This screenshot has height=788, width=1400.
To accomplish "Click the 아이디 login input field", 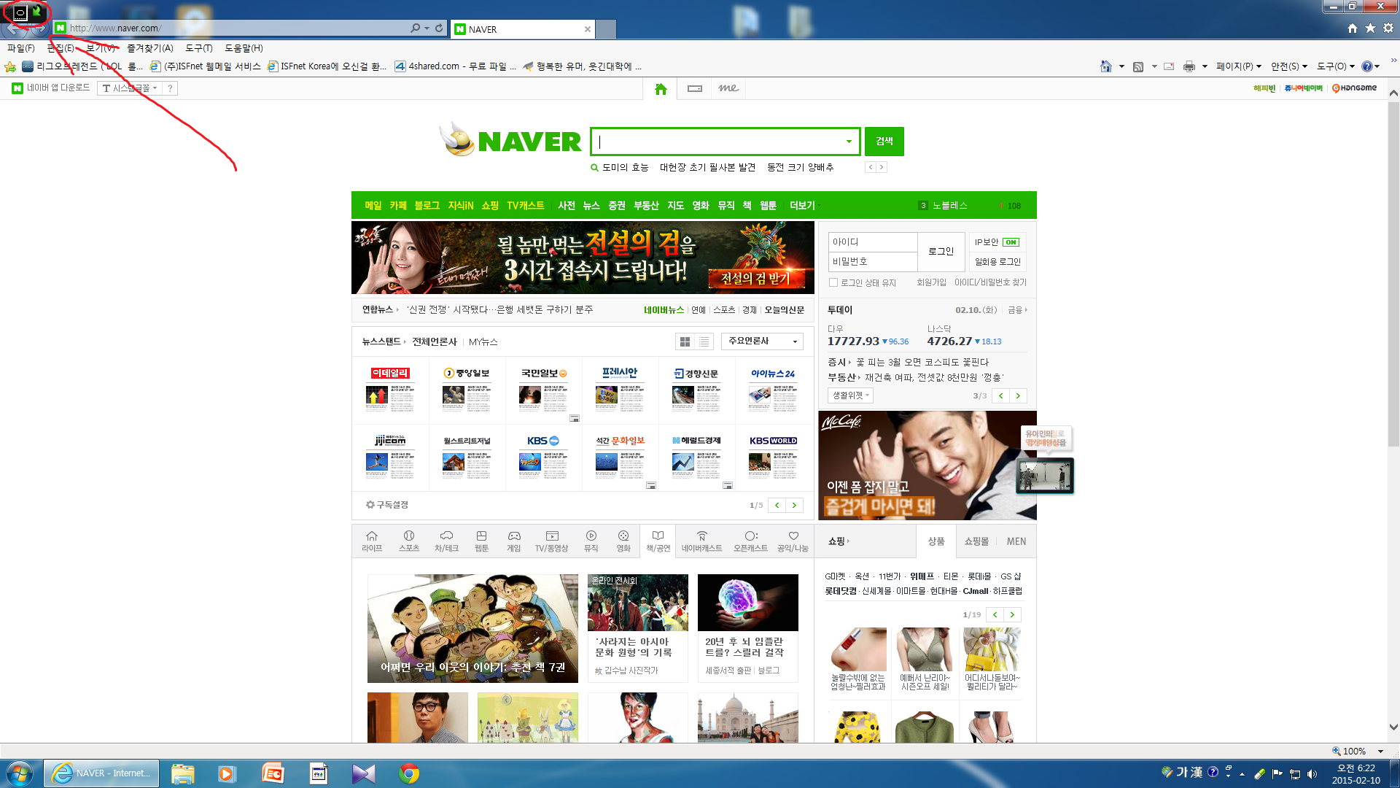I will tap(872, 242).
